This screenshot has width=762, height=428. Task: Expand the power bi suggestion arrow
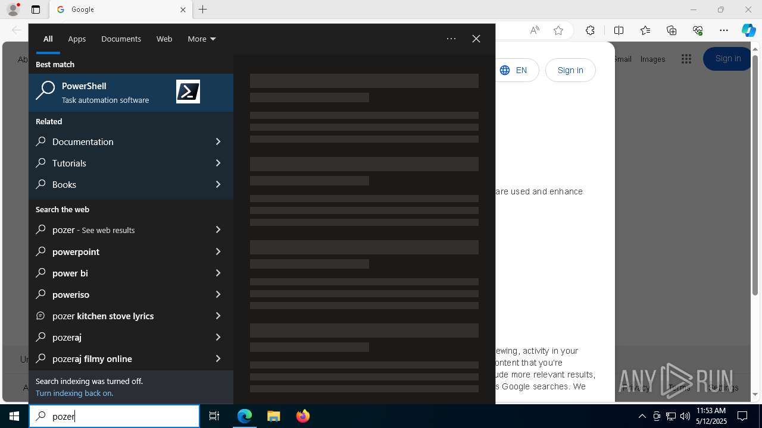coord(218,273)
